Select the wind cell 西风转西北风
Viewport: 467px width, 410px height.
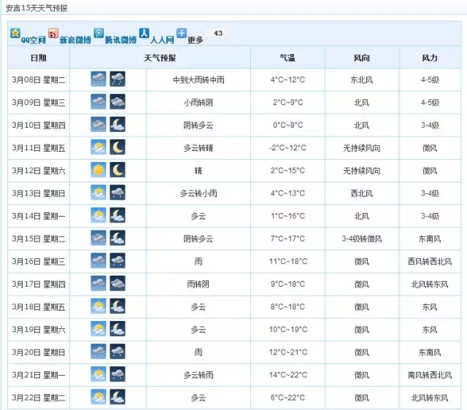(430, 262)
